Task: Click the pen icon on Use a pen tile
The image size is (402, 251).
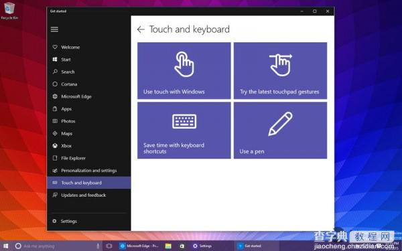Action: [x=280, y=124]
